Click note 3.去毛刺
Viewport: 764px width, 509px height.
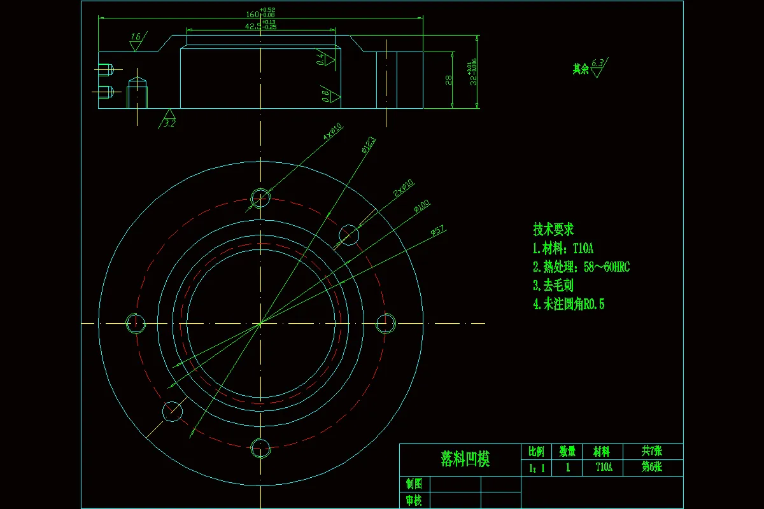pos(553,285)
